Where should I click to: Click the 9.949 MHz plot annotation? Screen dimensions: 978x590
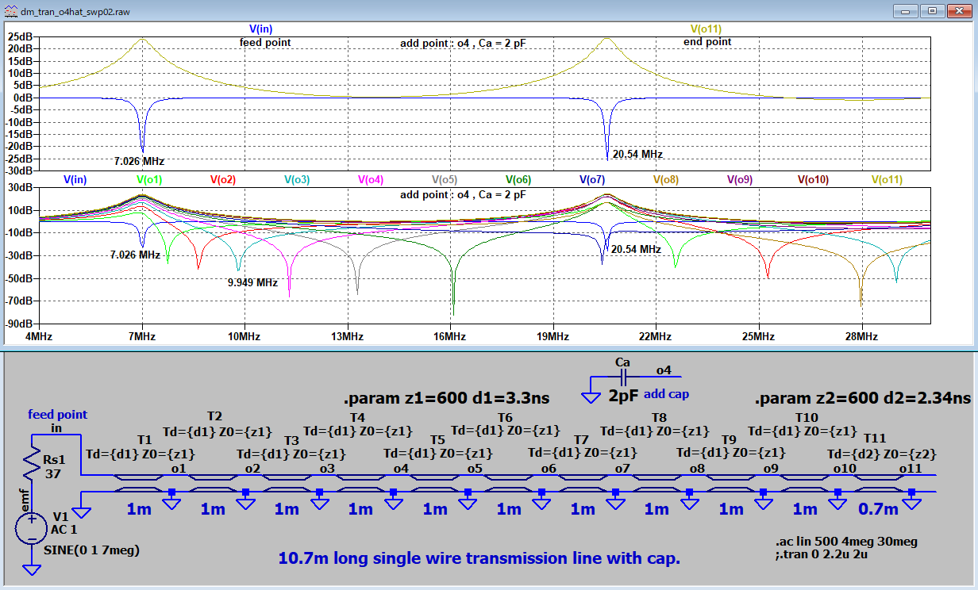pos(252,282)
